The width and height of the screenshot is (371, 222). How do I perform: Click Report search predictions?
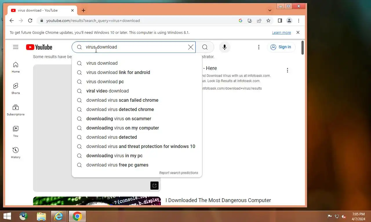pos(179,173)
